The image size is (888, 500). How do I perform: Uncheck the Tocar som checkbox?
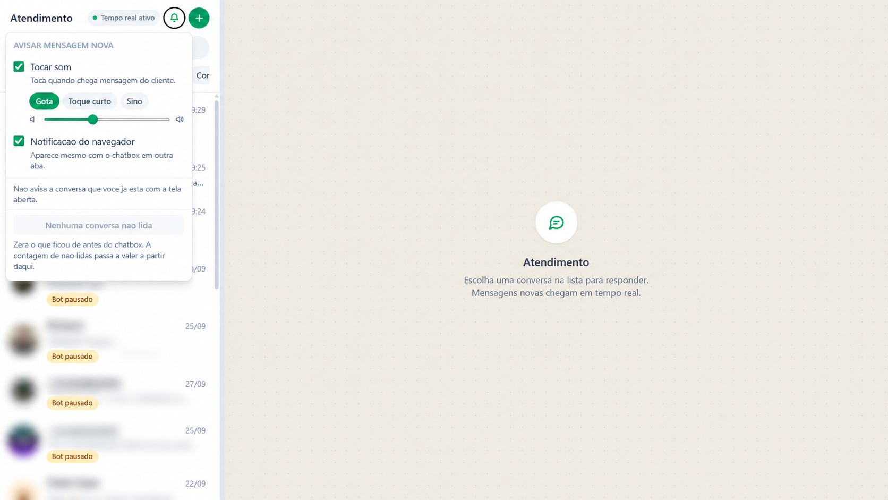point(19,66)
